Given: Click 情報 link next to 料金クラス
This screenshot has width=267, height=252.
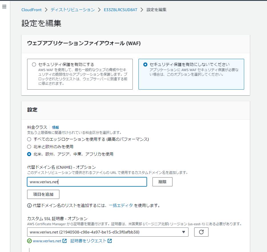Looking at the screenshot, I should 55,127.
